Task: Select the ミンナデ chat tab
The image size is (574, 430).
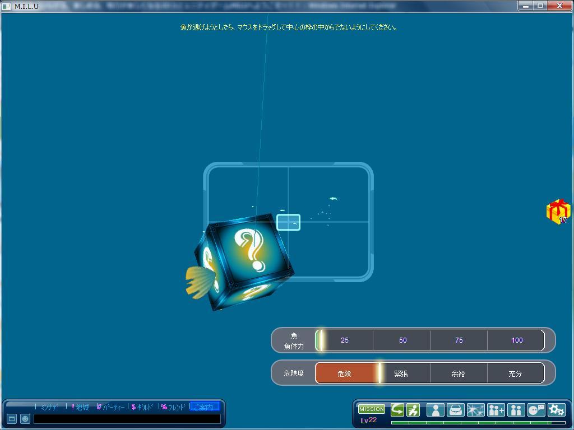Action: point(49,407)
